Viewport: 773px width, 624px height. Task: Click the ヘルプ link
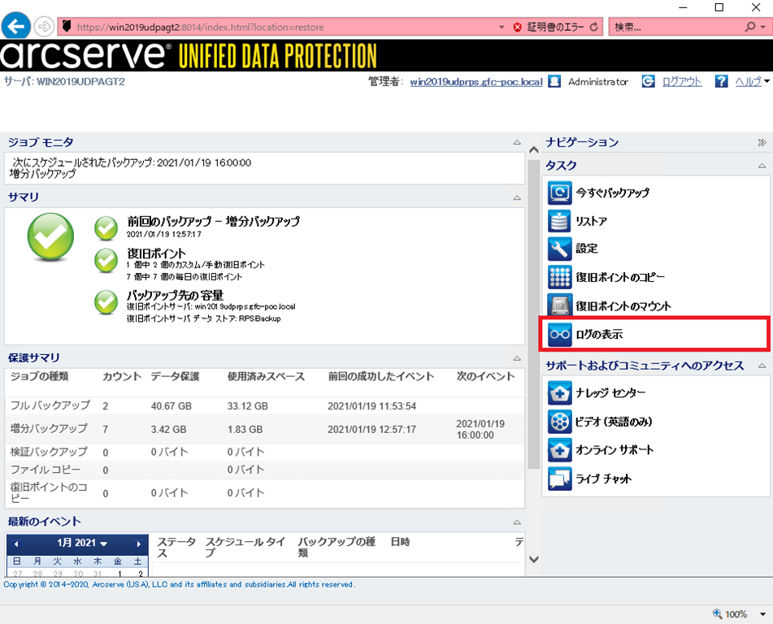click(749, 82)
